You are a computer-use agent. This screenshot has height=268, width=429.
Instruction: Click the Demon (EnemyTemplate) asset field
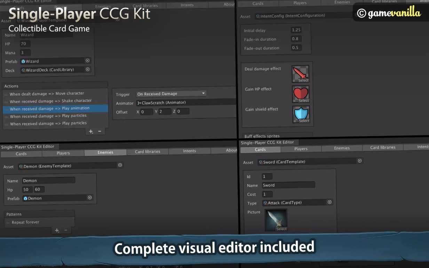71,166
